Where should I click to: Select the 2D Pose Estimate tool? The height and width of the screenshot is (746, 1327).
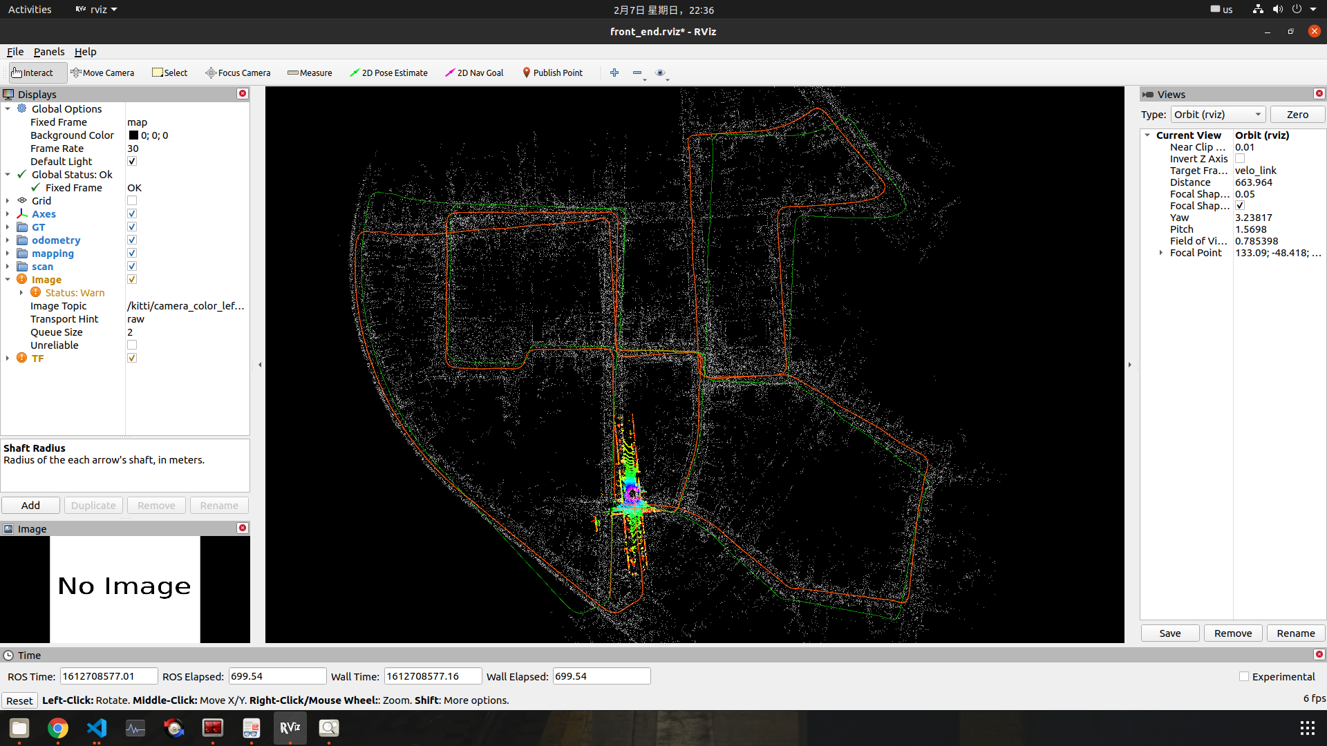388,73
